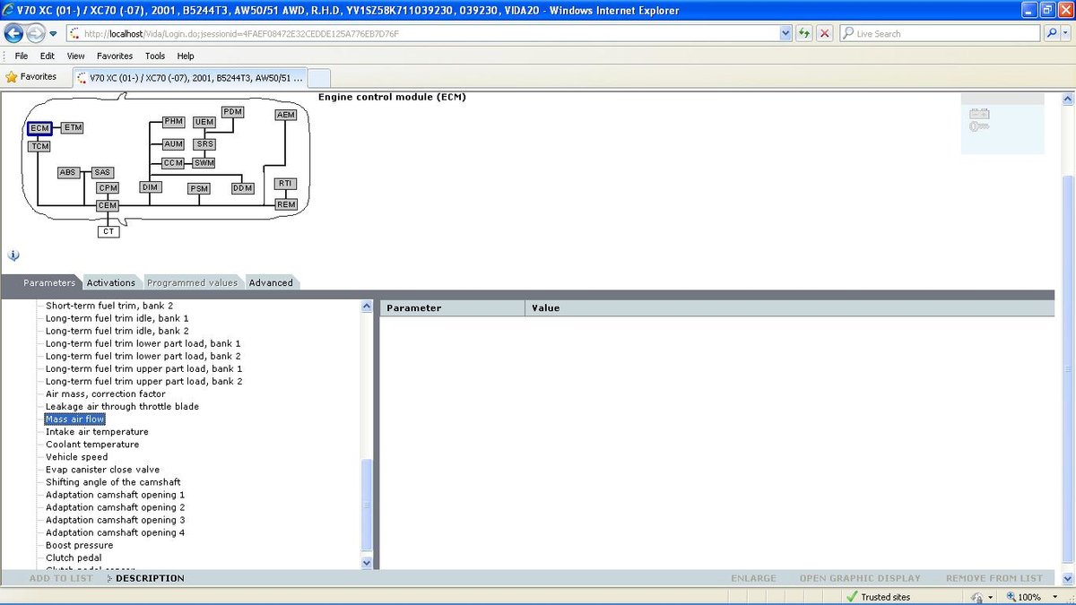Viewport: 1076px width, 605px height.
Task: Click the DDM module icon
Action: pos(242,188)
